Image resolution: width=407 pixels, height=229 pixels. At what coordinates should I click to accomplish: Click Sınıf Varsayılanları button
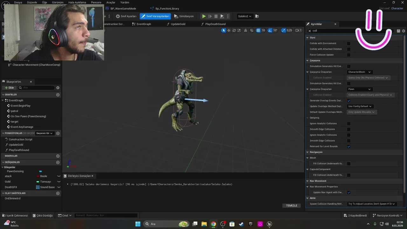coord(155,16)
